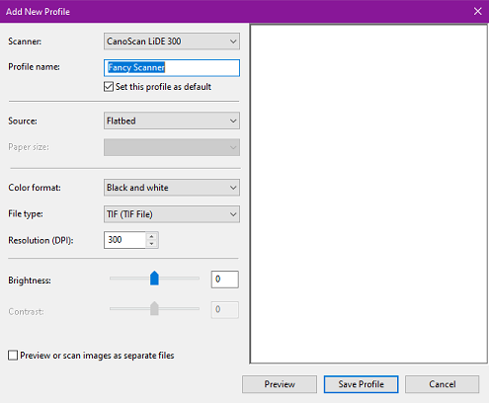This screenshot has width=489, height=403.
Task: Click the Brightness slider track right of handle
Action: tap(180, 279)
